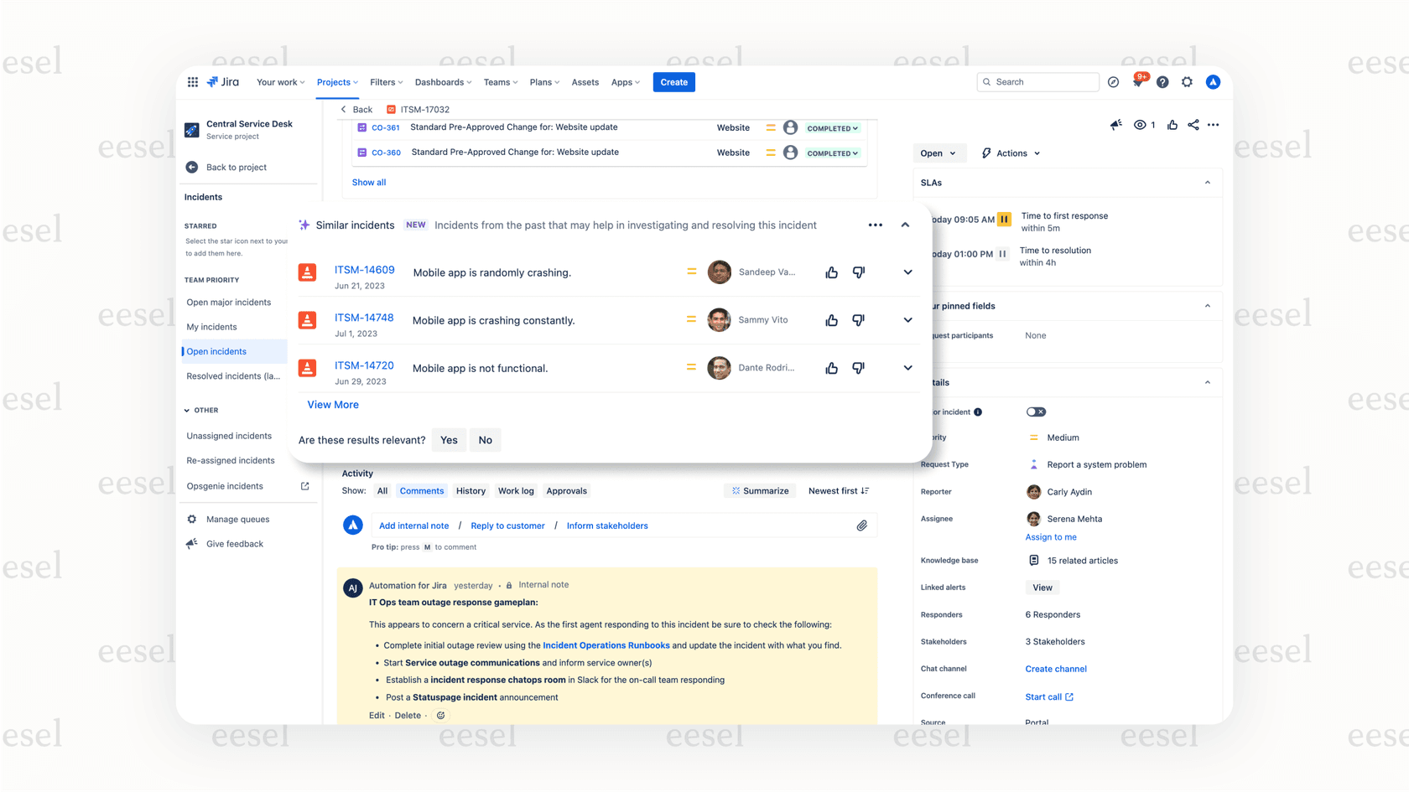
Task: Switch sort order with Newest first
Action: [x=838, y=491]
